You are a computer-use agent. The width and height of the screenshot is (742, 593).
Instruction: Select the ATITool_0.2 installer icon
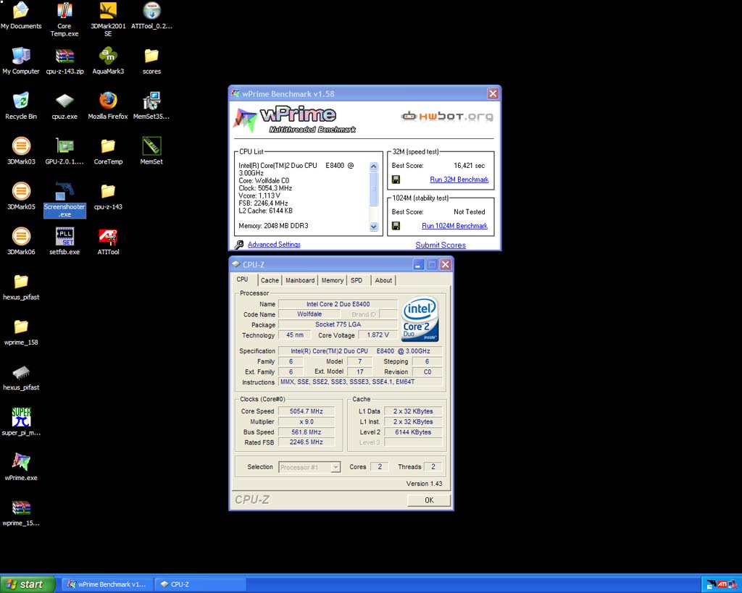(151, 16)
